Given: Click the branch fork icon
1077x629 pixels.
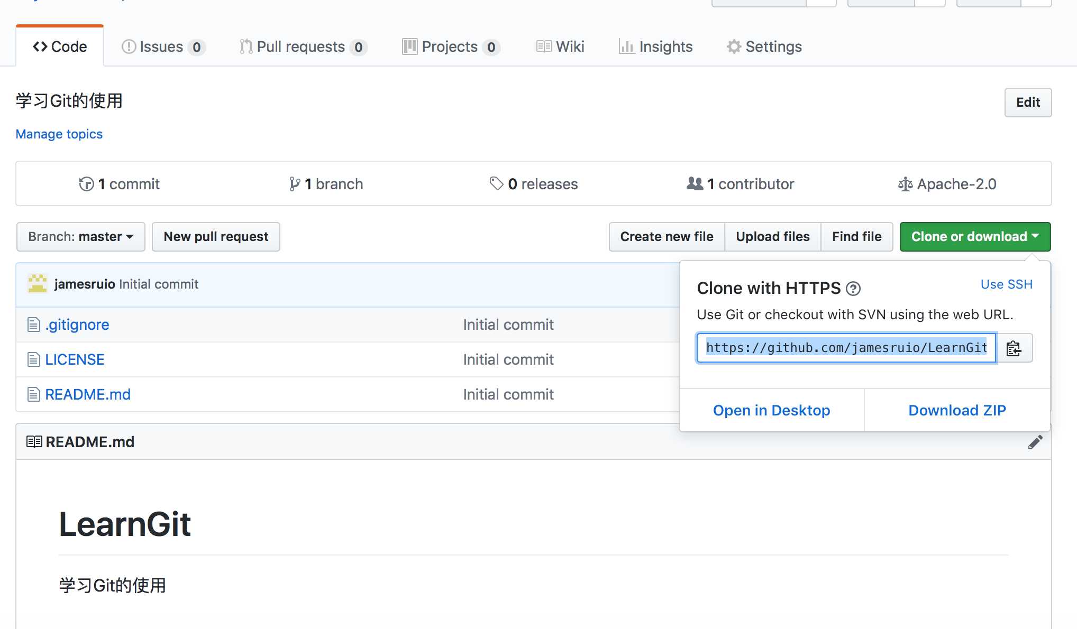Looking at the screenshot, I should coord(295,184).
